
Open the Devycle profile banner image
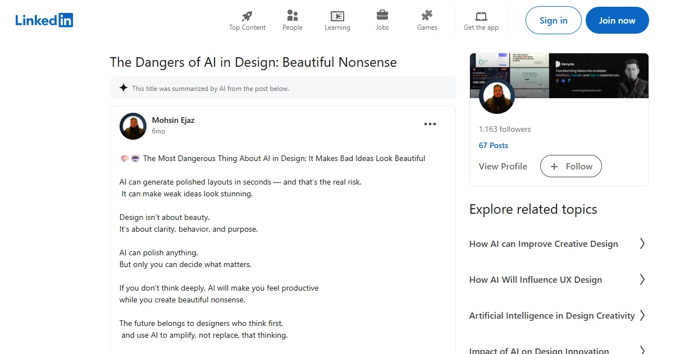pyautogui.click(x=559, y=76)
